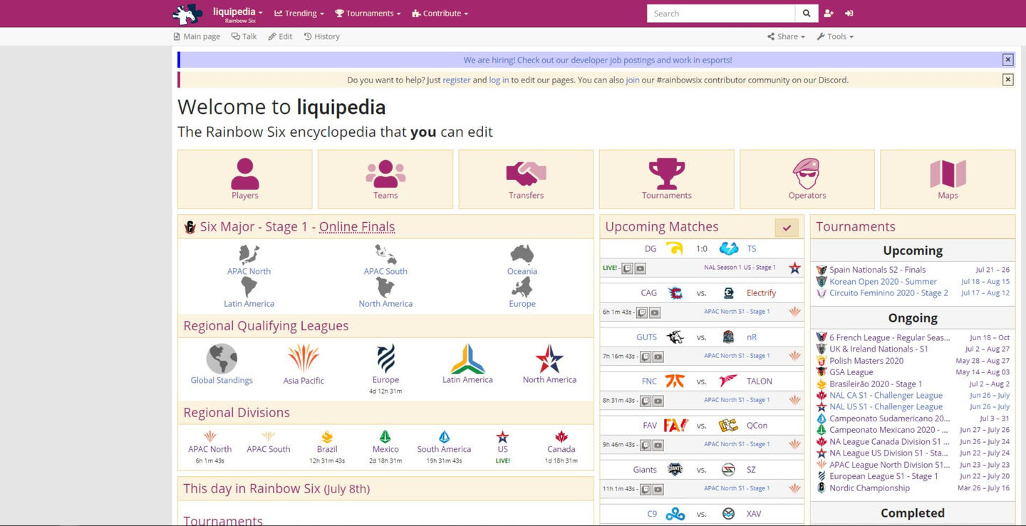Image resolution: width=1026 pixels, height=526 pixels.
Task: Dismiss the help/register notice banner
Action: (x=1007, y=80)
